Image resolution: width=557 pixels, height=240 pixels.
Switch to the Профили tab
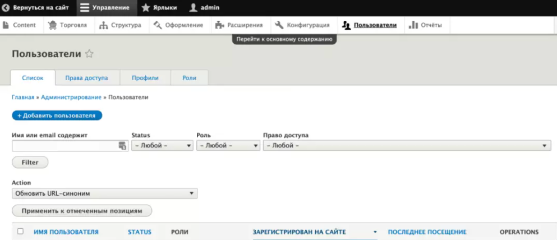[x=145, y=78]
